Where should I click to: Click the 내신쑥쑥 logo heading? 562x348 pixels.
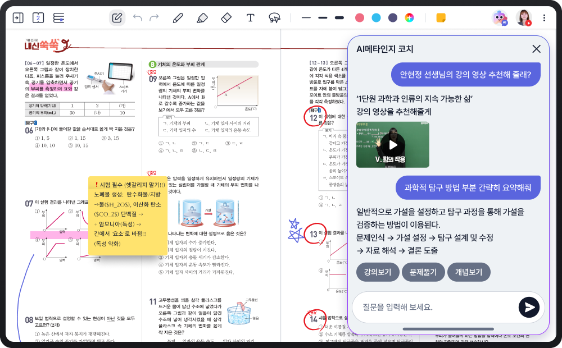click(47, 45)
